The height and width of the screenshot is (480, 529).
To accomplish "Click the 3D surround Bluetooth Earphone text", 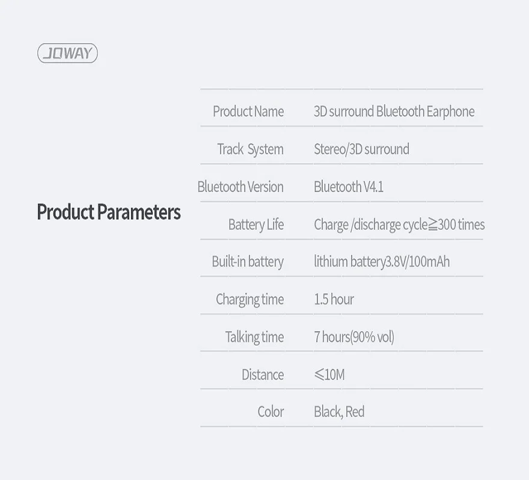I will coord(394,112).
